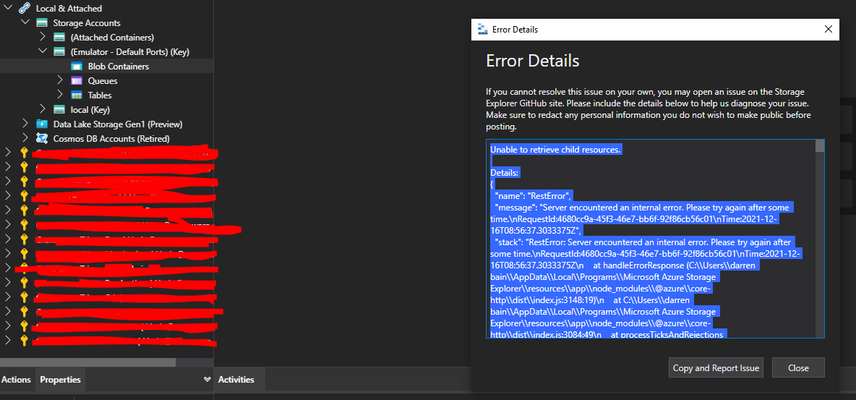Click 'Unable to retrieve child resources.' text
The width and height of the screenshot is (856, 400).
coord(556,149)
